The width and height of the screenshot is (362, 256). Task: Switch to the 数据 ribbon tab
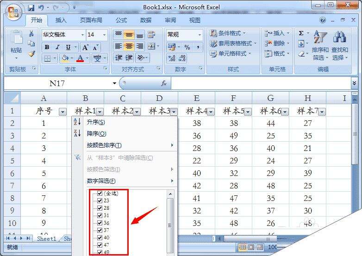click(x=146, y=20)
